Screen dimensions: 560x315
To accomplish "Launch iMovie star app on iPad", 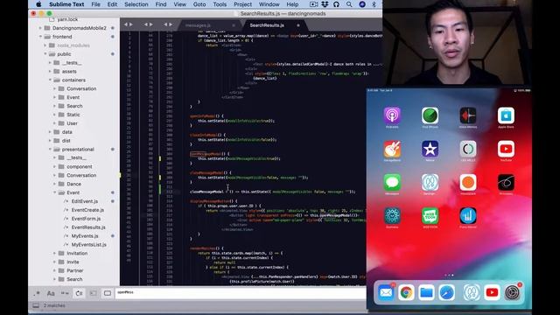I will pos(430,149).
